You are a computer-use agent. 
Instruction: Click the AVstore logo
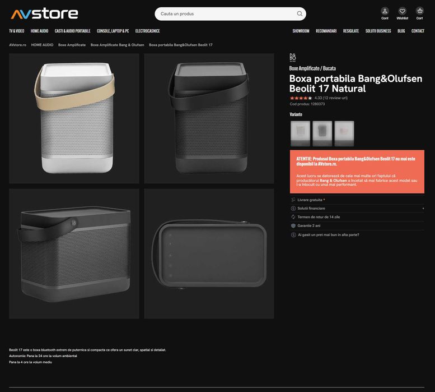click(44, 13)
